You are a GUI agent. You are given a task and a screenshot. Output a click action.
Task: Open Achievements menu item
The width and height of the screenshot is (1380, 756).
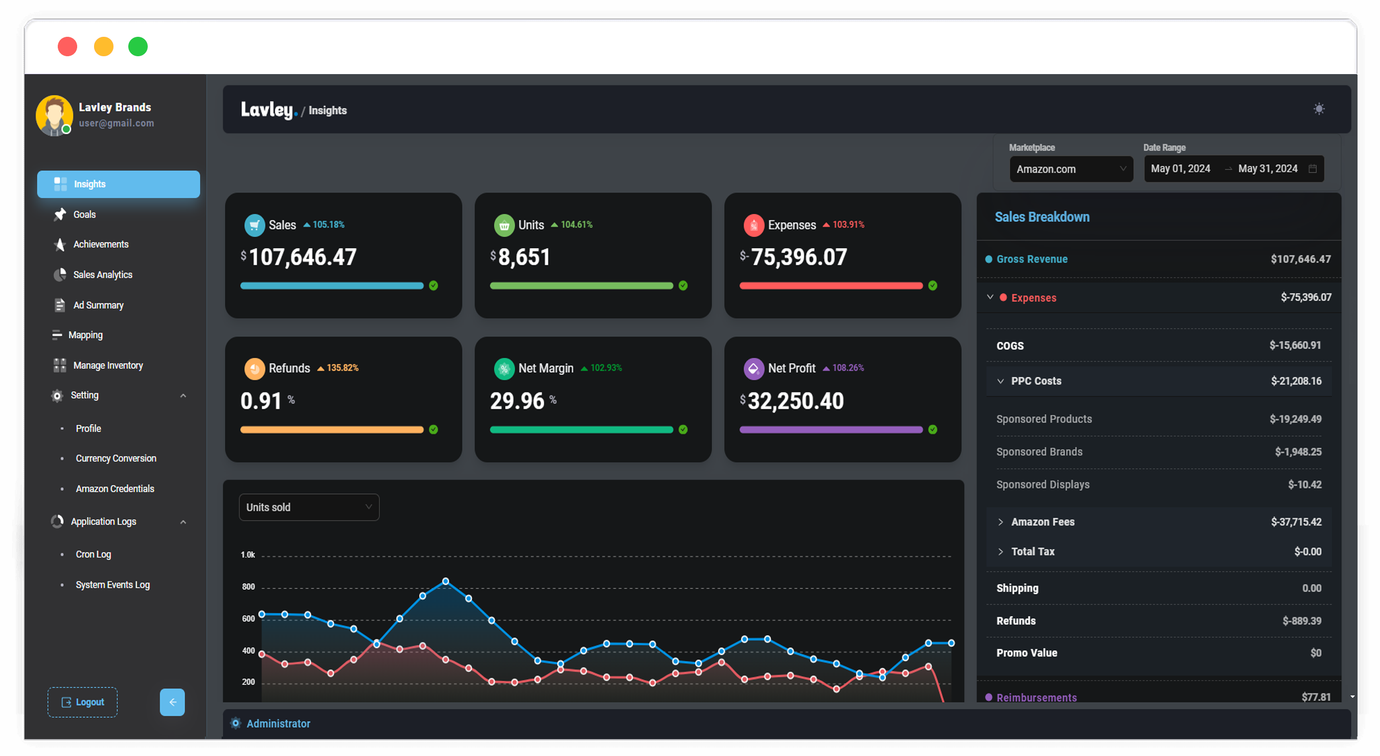click(119, 244)
